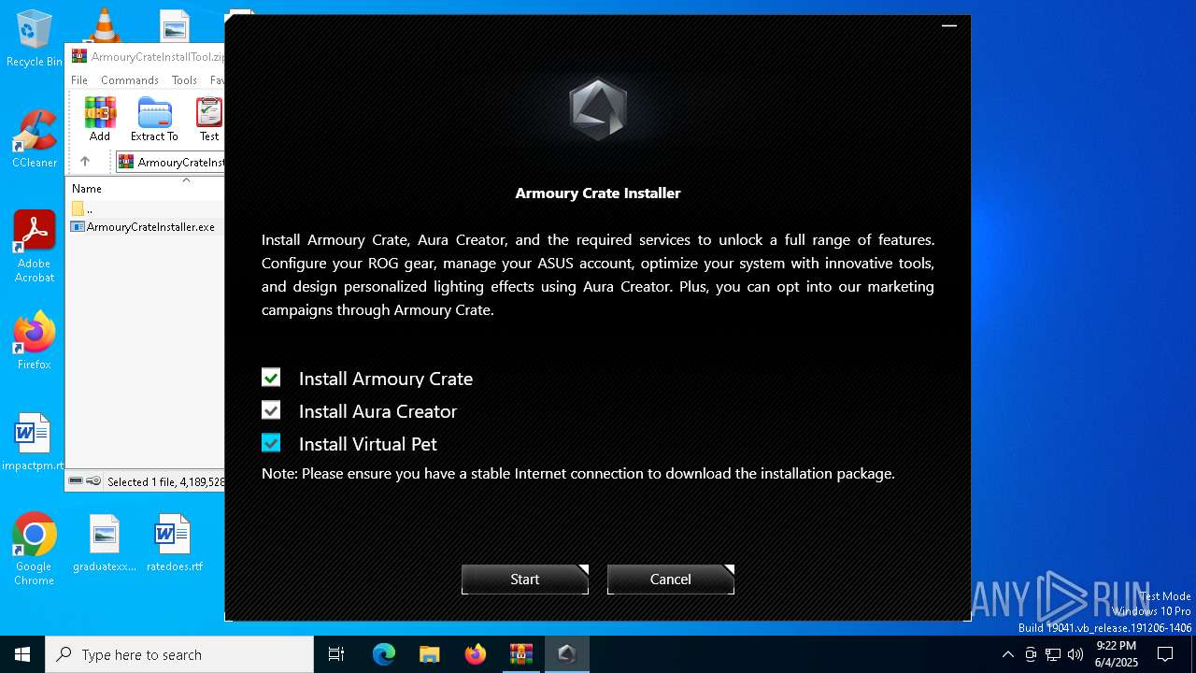Click WinRAR address path field
1196x673 pixels.
click(170, 162)
